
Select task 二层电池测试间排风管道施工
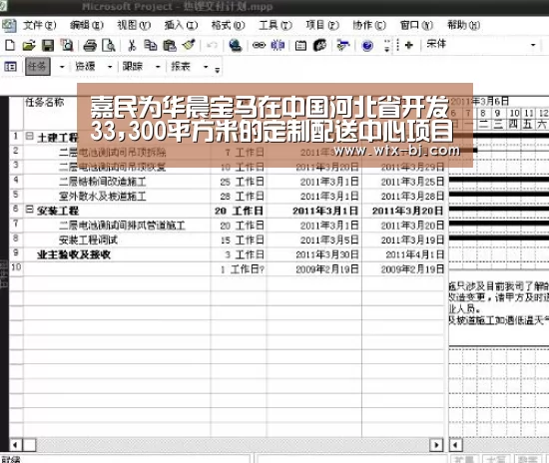(x=122, y=226)
